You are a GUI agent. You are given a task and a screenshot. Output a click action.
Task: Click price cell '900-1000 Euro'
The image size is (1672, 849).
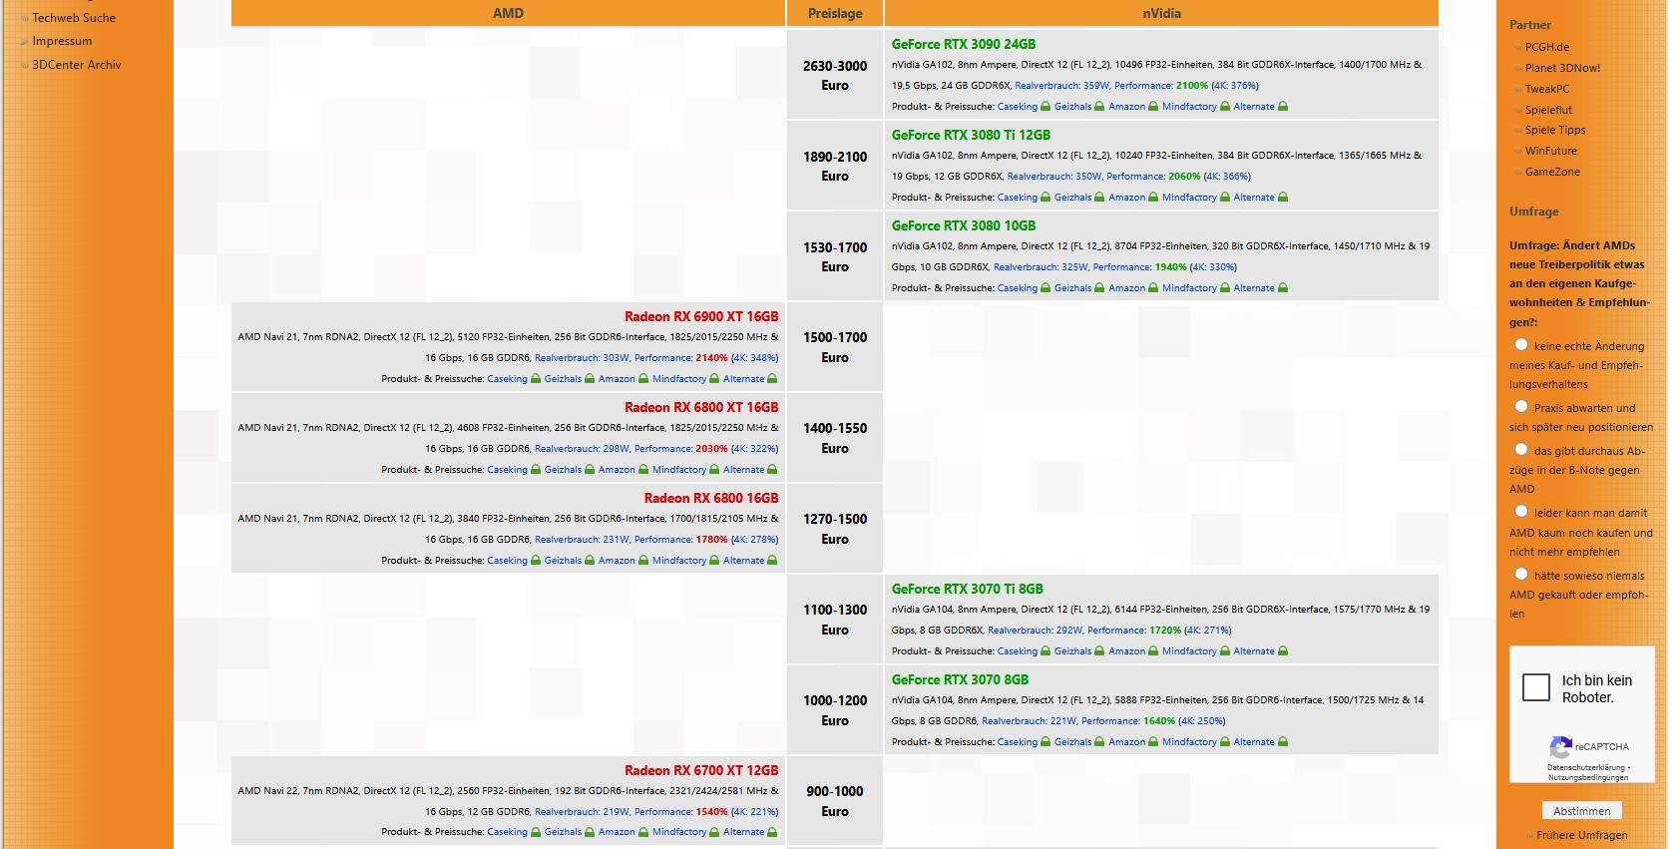[835, 801]
